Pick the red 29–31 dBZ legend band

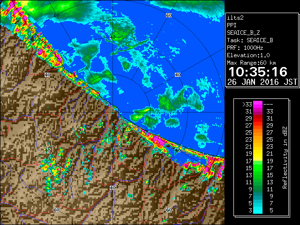click(258, 119)
